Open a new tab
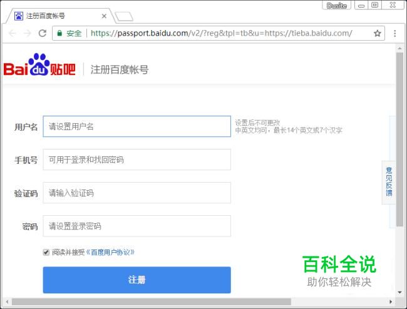The height and width of the screenshot is (309, 407). click(x=124, y=17)
